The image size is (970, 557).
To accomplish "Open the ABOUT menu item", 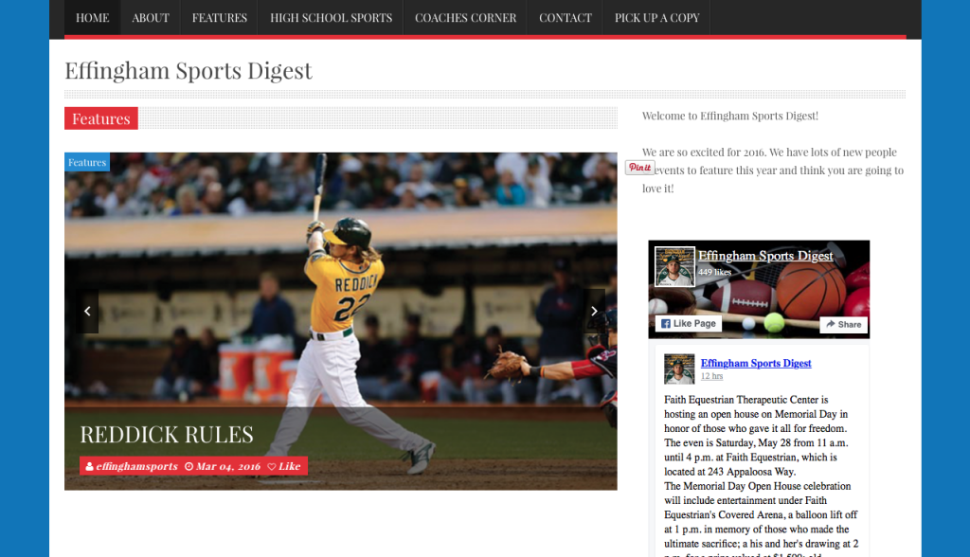I will [150, 17].
